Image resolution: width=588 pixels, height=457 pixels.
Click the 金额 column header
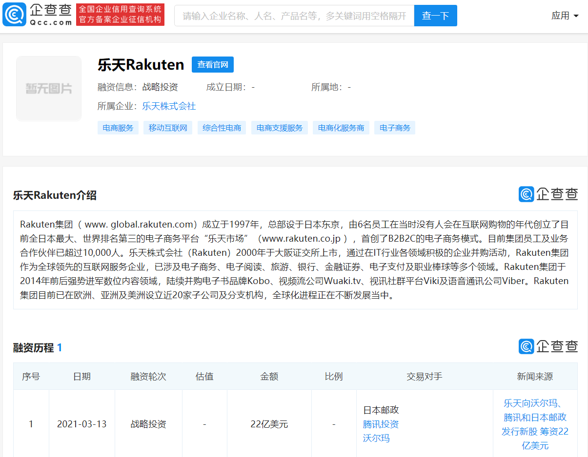(269, 376)
